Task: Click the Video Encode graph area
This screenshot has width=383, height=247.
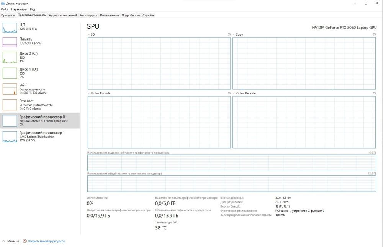Action: tap(159, 122)
